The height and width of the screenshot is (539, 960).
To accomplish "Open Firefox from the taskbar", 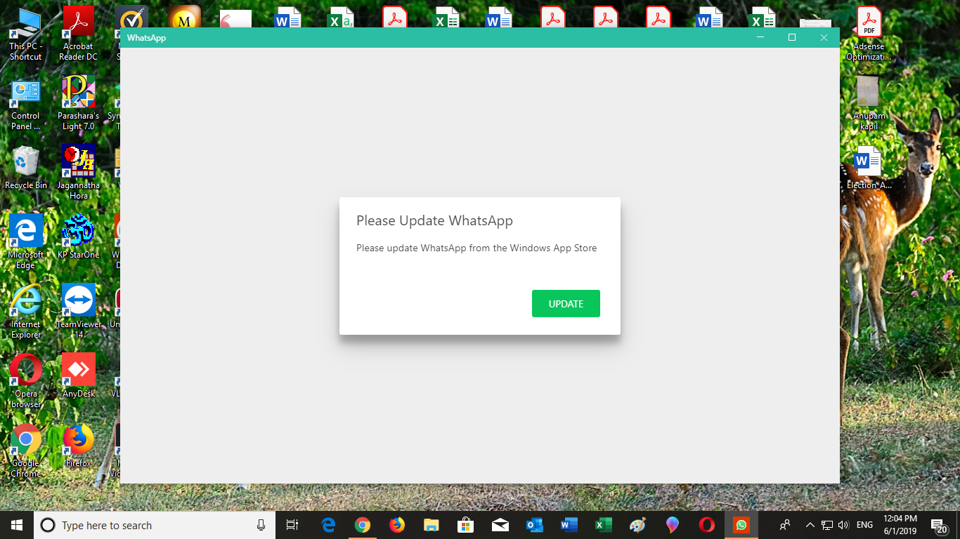I will tap(397, 525).
